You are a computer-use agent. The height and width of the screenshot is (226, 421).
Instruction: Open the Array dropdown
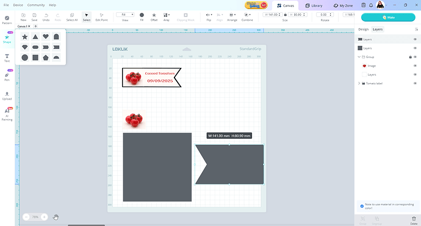167,17
